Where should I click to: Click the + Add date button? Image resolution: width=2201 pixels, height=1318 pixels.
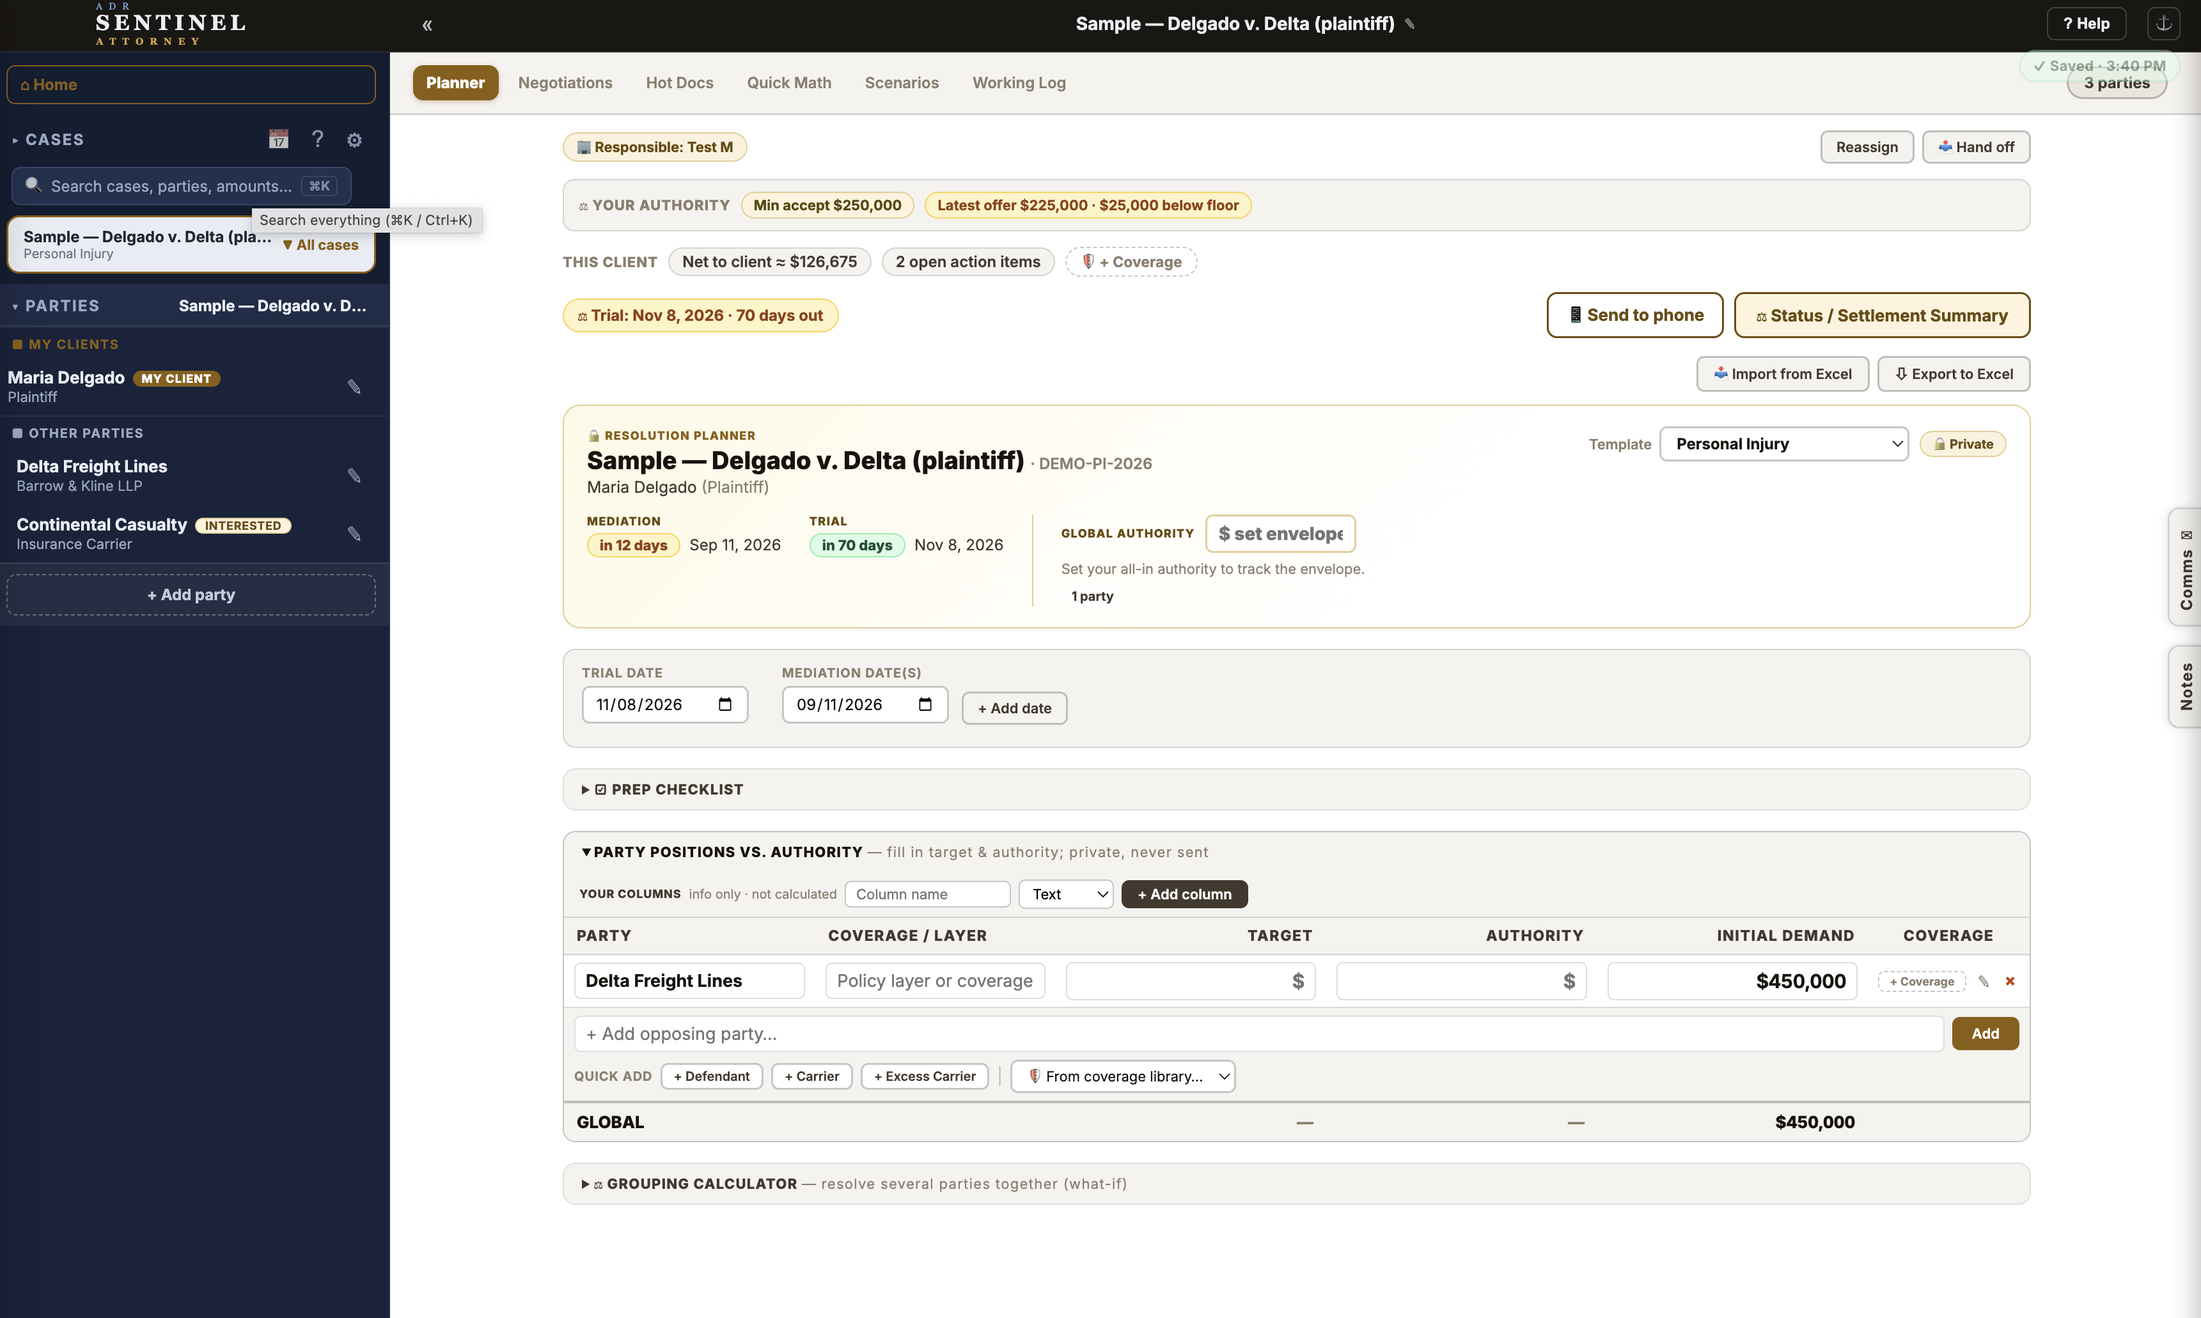pos(1014,708)
